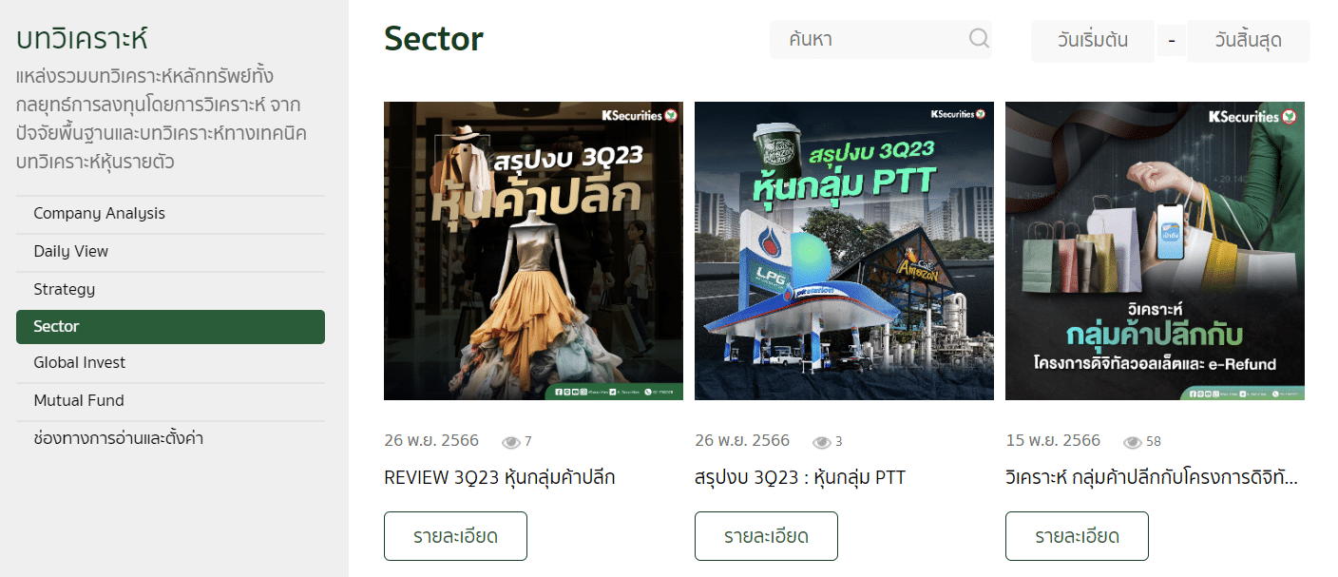The width and height of the screenshot is (1338, 577).
Task: Click KSecurities logo on digital wallet thumbnail
Action: point(1252,117)
